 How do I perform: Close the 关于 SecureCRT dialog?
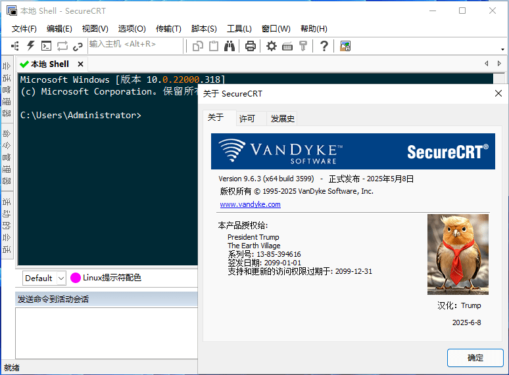[498, 94]
